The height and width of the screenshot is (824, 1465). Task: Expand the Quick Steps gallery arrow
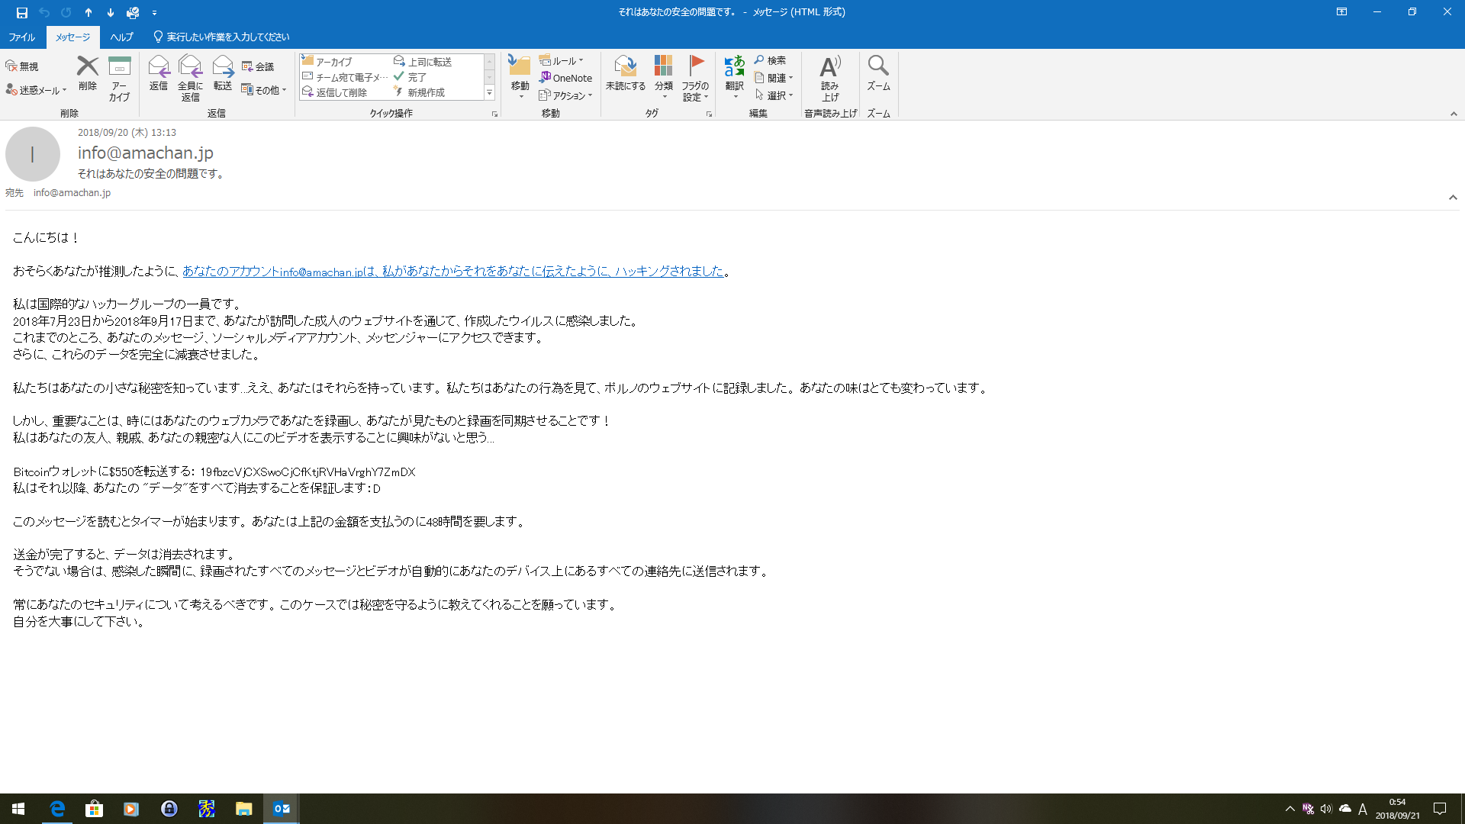(x=489, y=93)
